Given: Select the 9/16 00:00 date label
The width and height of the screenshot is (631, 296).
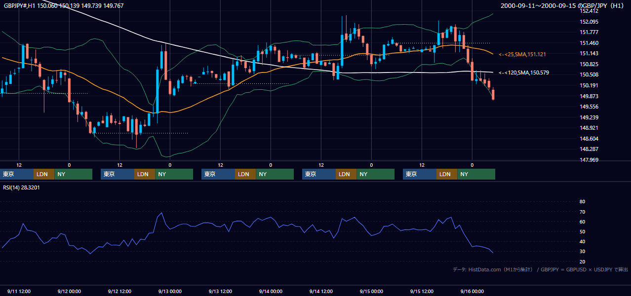Looking at the screenshot, I should pyautogui.click(x=473, y=291).
